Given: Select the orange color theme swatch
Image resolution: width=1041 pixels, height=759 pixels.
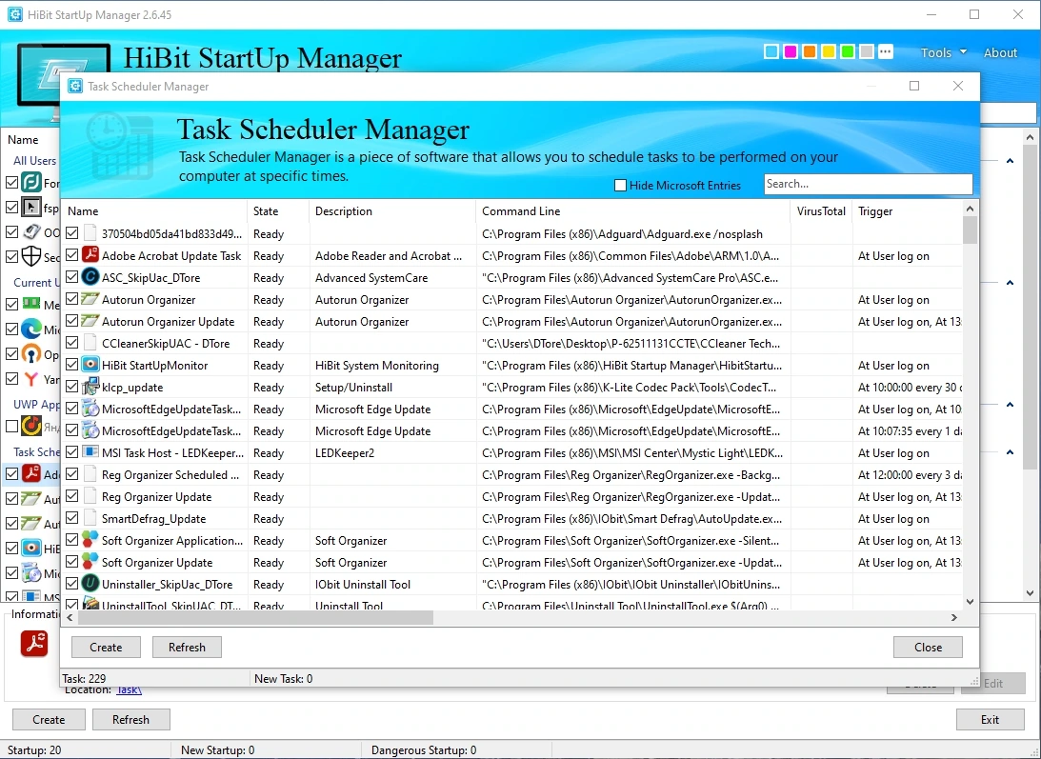Looking at the screenshot, I should pyautogui.click(x=810, y=51).
